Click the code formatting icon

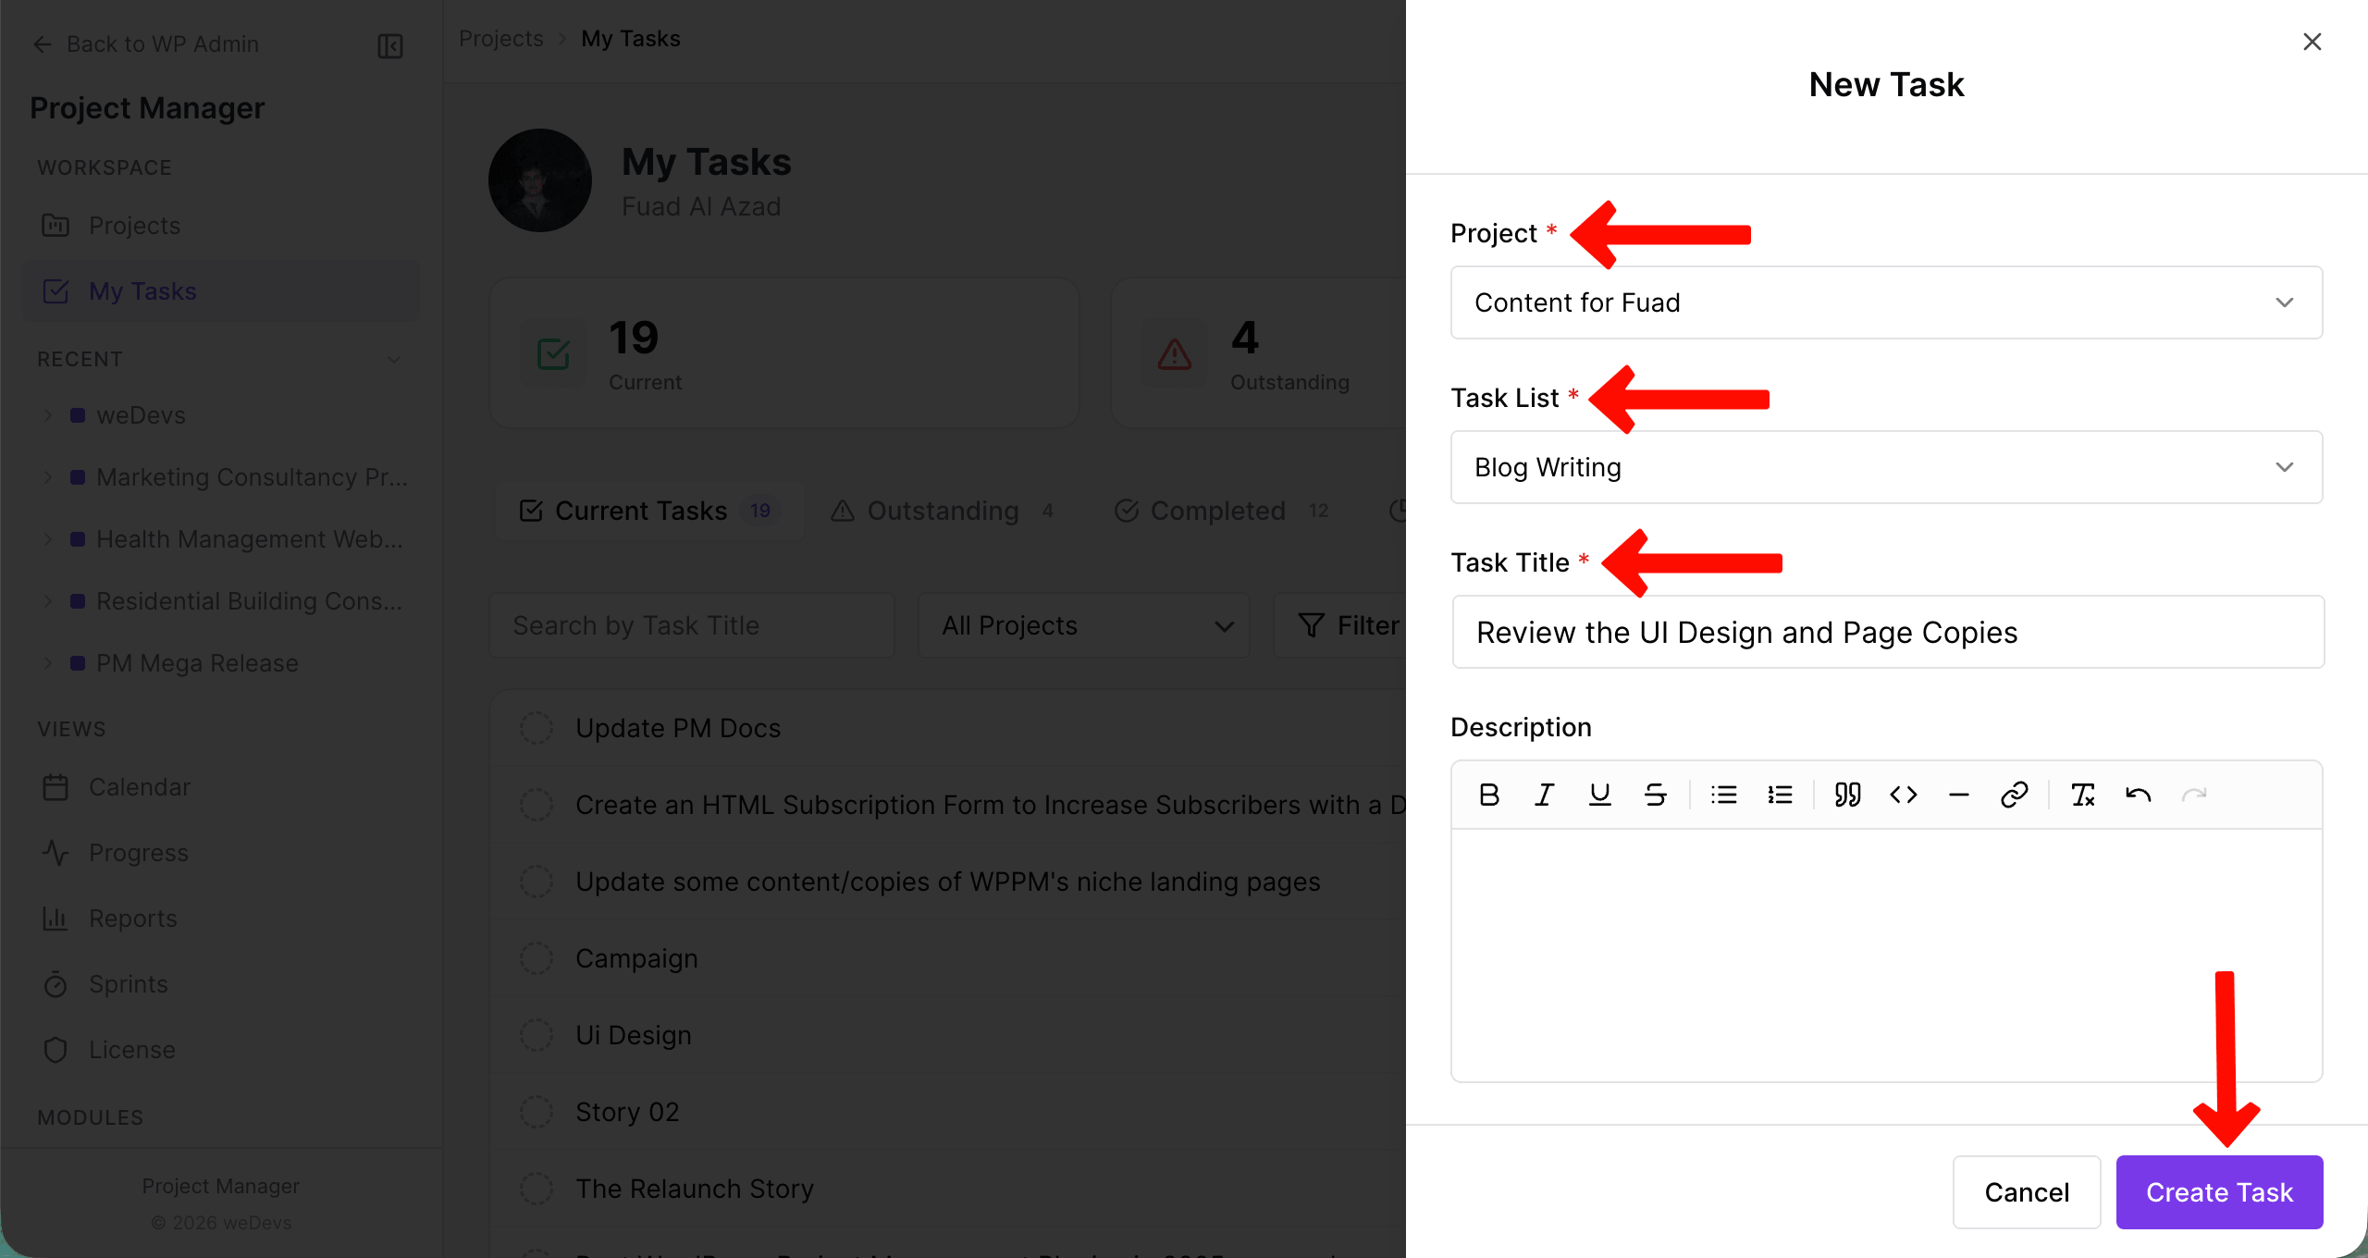(1903, 794)
